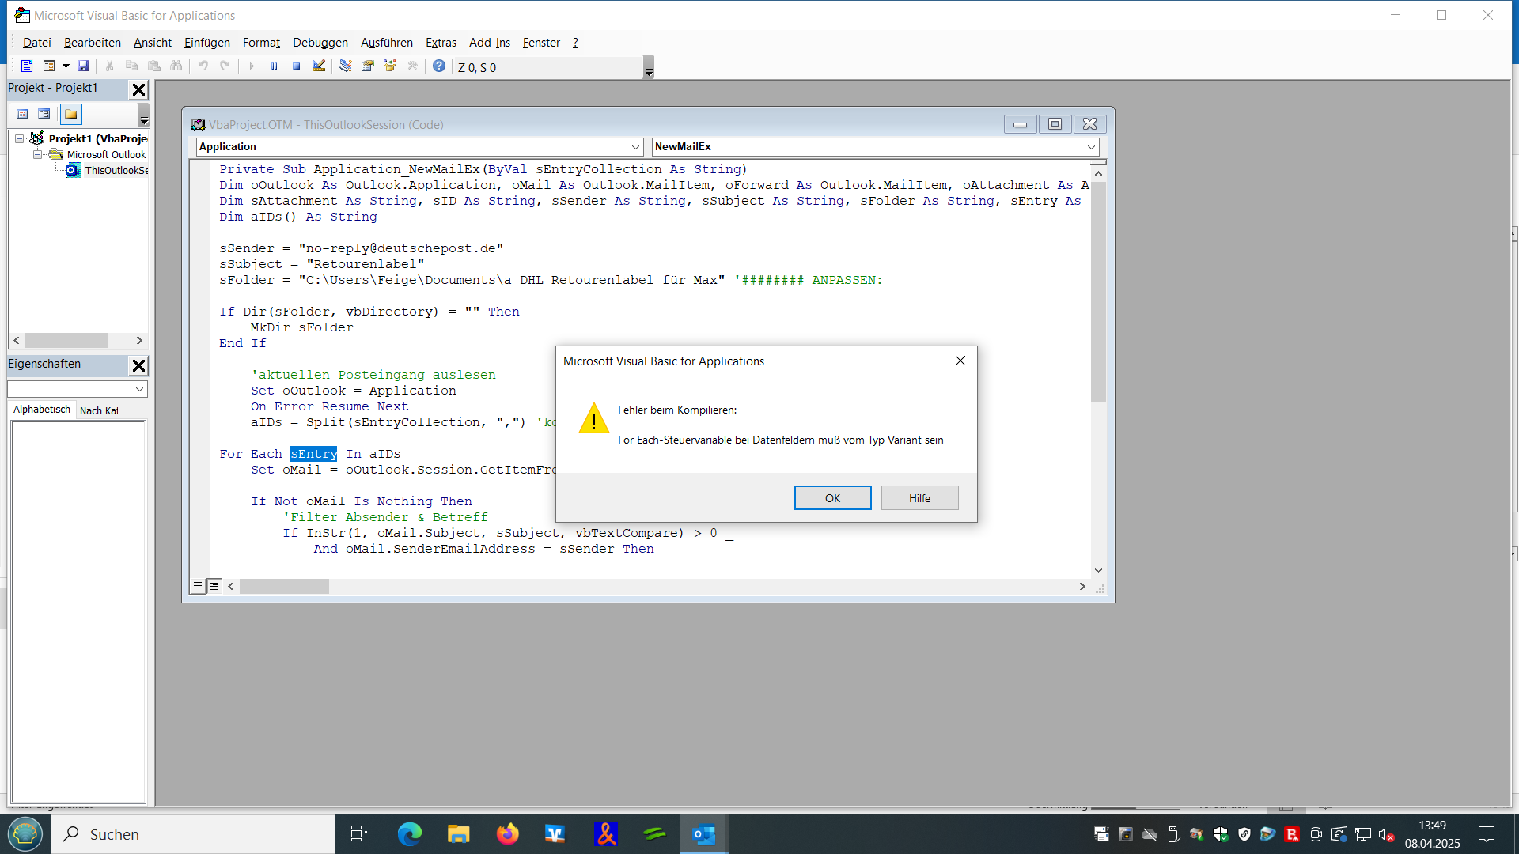Viewport: 1519px width, 854px height.
Task: Pause execution with the Break icon
Action: (x=274, y=66)
